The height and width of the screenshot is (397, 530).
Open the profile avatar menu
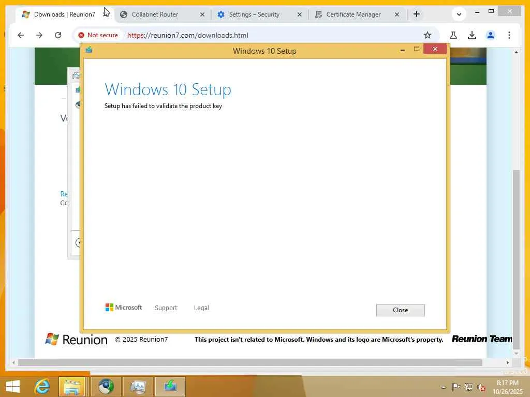[x=491, y=35]
